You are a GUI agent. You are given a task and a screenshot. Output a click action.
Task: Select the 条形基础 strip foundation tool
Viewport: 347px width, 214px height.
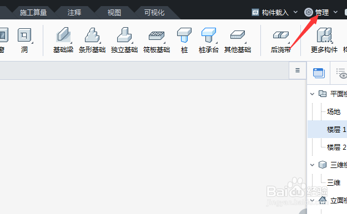coord(92,40)
